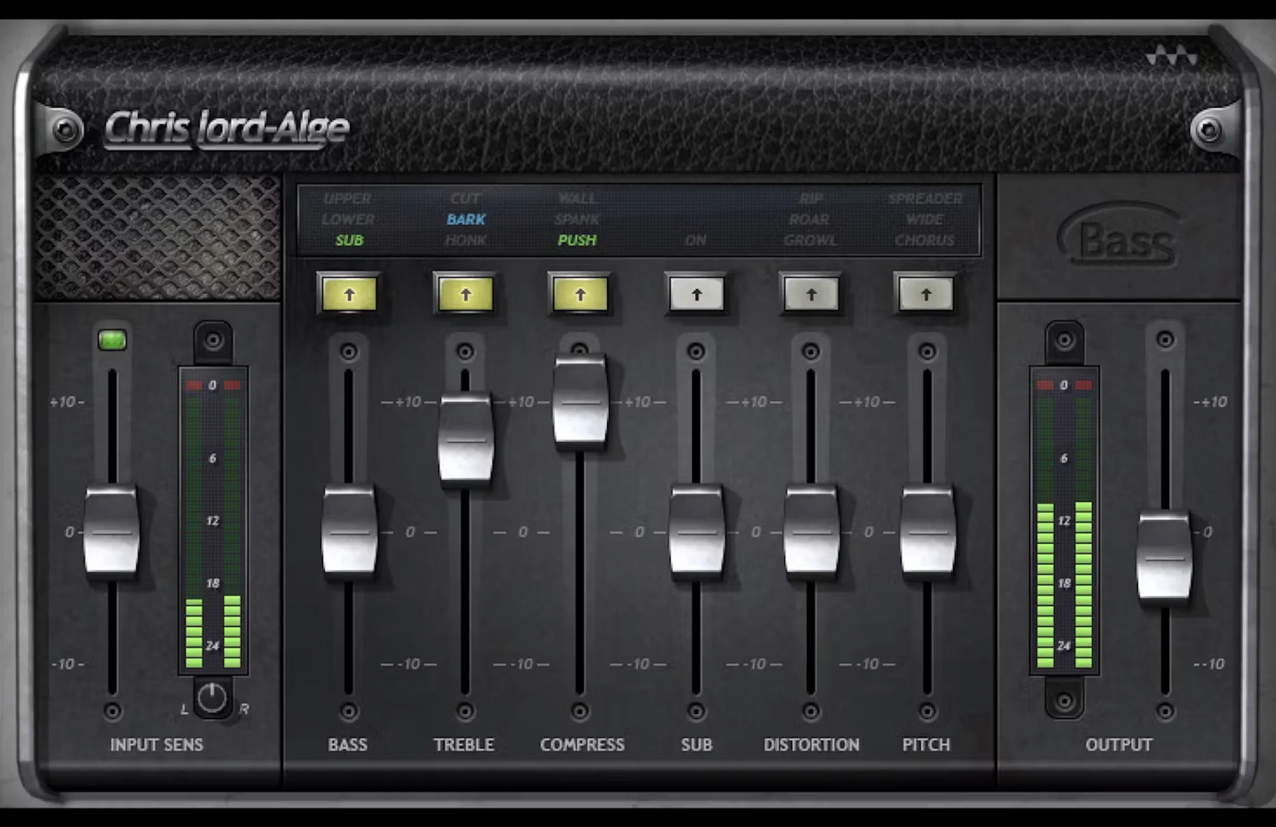Click the Pitch fader handle
The image size is (1276, 827).
pos(928,532)
